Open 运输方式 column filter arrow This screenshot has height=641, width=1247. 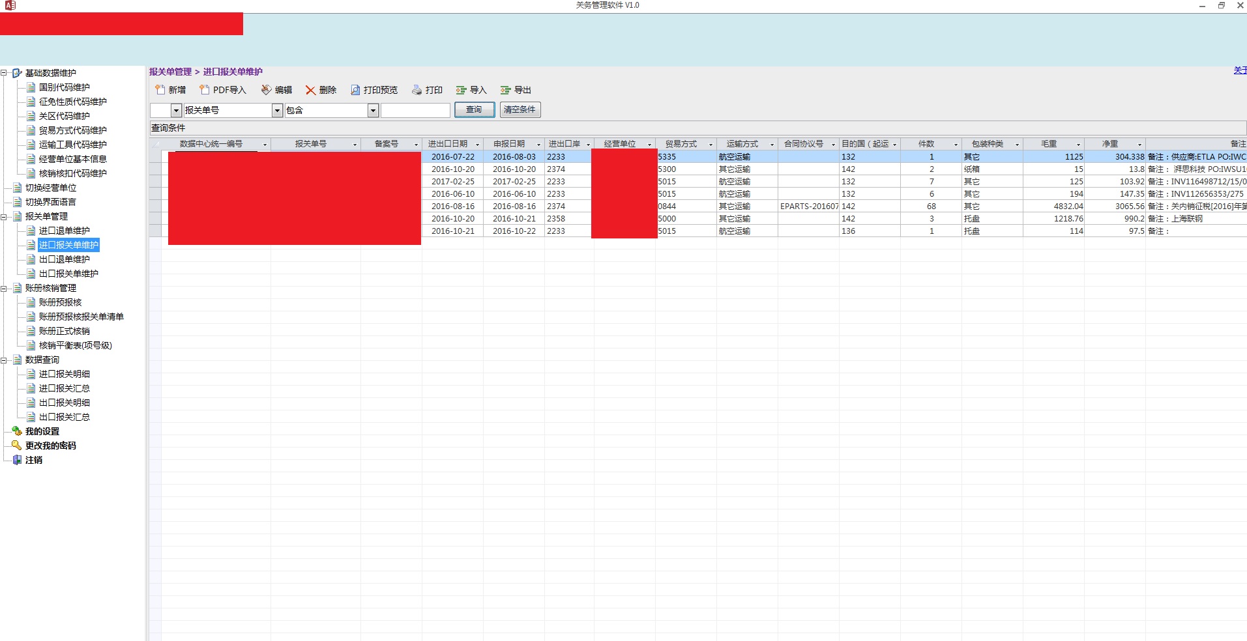(772, 145)
